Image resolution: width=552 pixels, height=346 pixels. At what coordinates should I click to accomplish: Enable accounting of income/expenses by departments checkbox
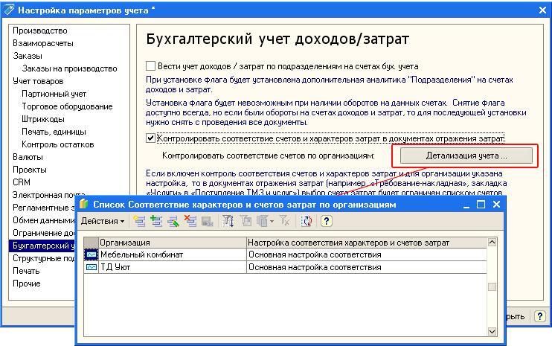pyautogui.click(x=152, y=66)
